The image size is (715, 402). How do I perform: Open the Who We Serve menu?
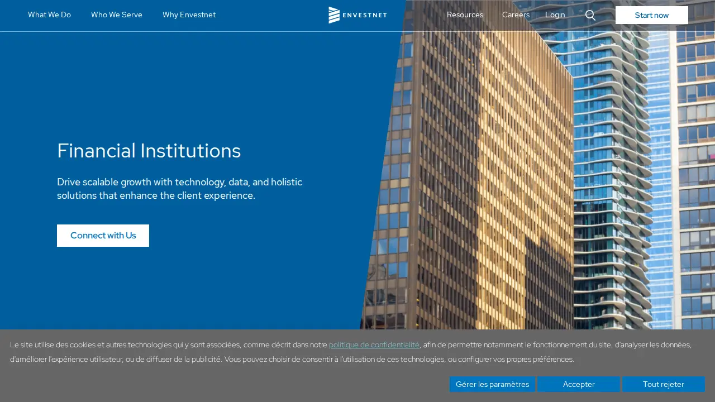pos(117,15)
